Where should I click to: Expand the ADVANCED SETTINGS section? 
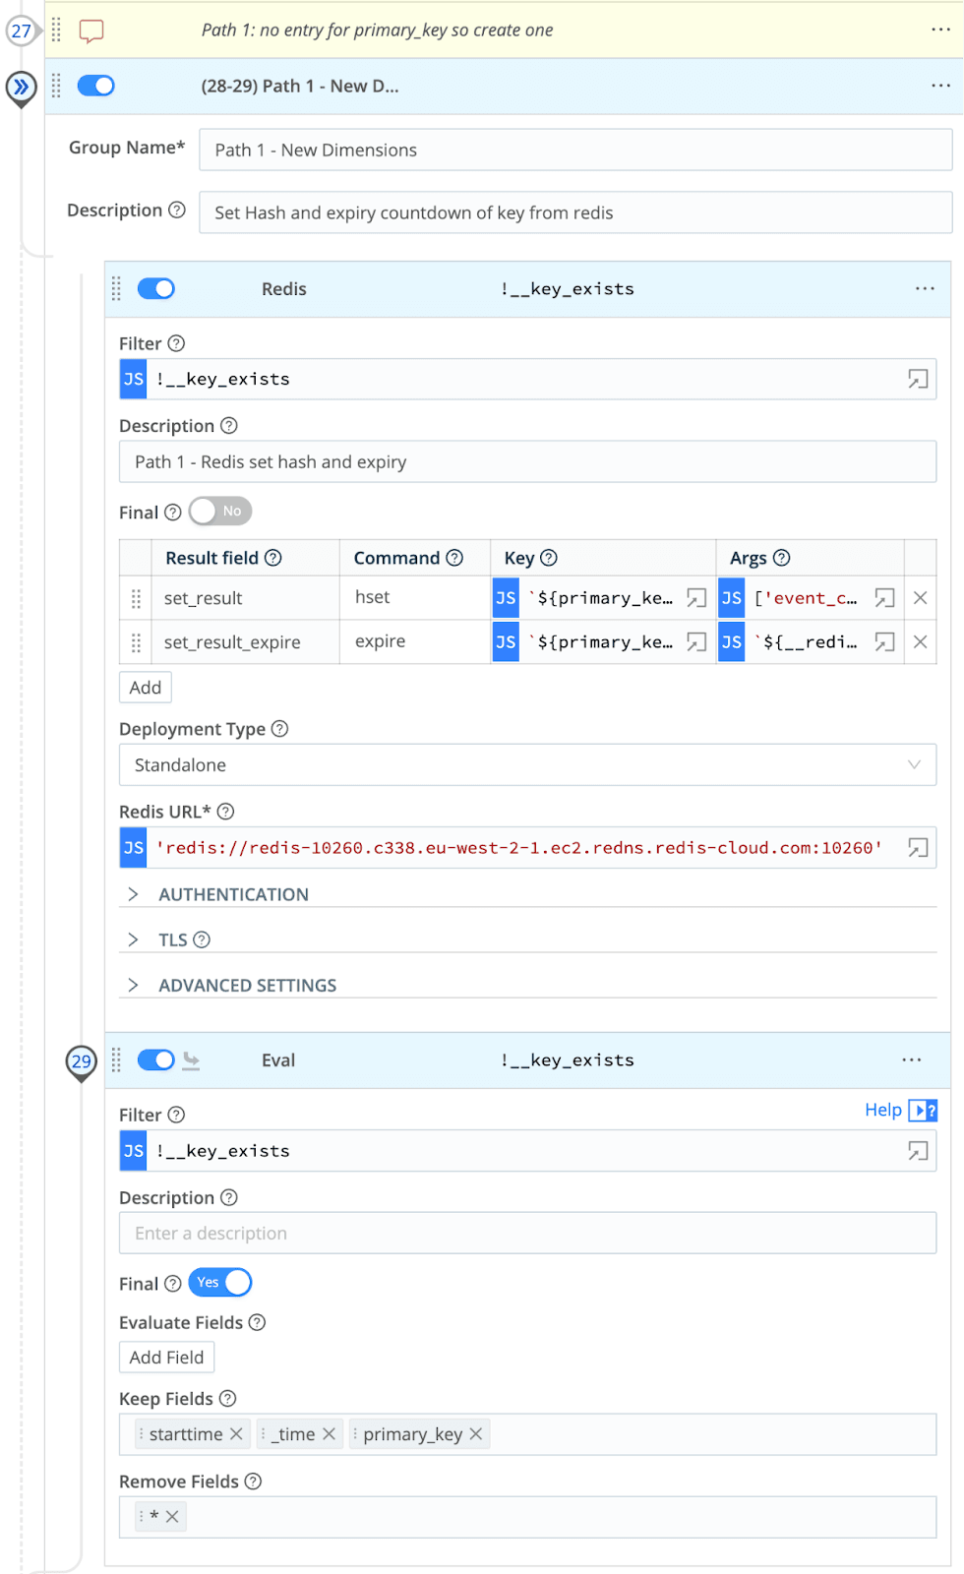(247, 985)
